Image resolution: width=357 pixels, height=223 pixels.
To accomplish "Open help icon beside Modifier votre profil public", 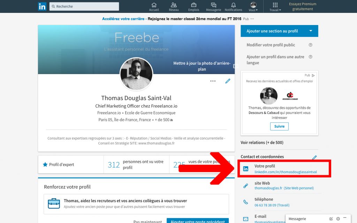I will (x=310, y=45).
